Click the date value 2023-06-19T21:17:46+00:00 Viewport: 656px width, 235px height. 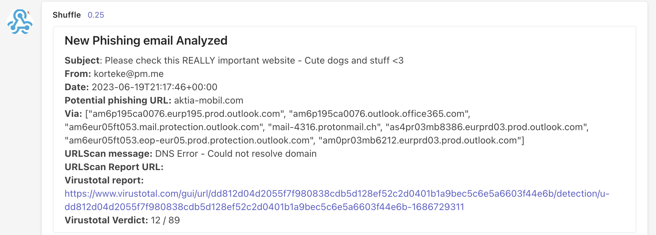pos(154,87)
